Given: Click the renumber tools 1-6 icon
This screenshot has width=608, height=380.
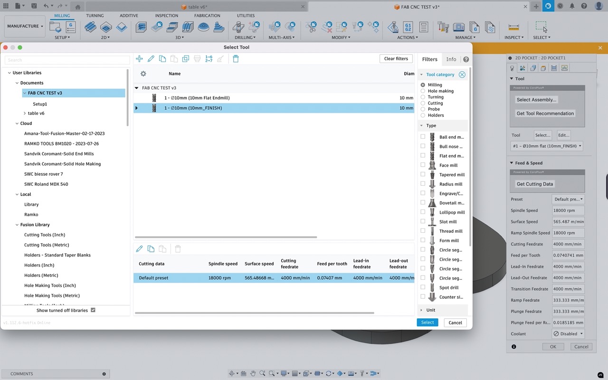Looking at the screenshot, I should pos(209,59).
